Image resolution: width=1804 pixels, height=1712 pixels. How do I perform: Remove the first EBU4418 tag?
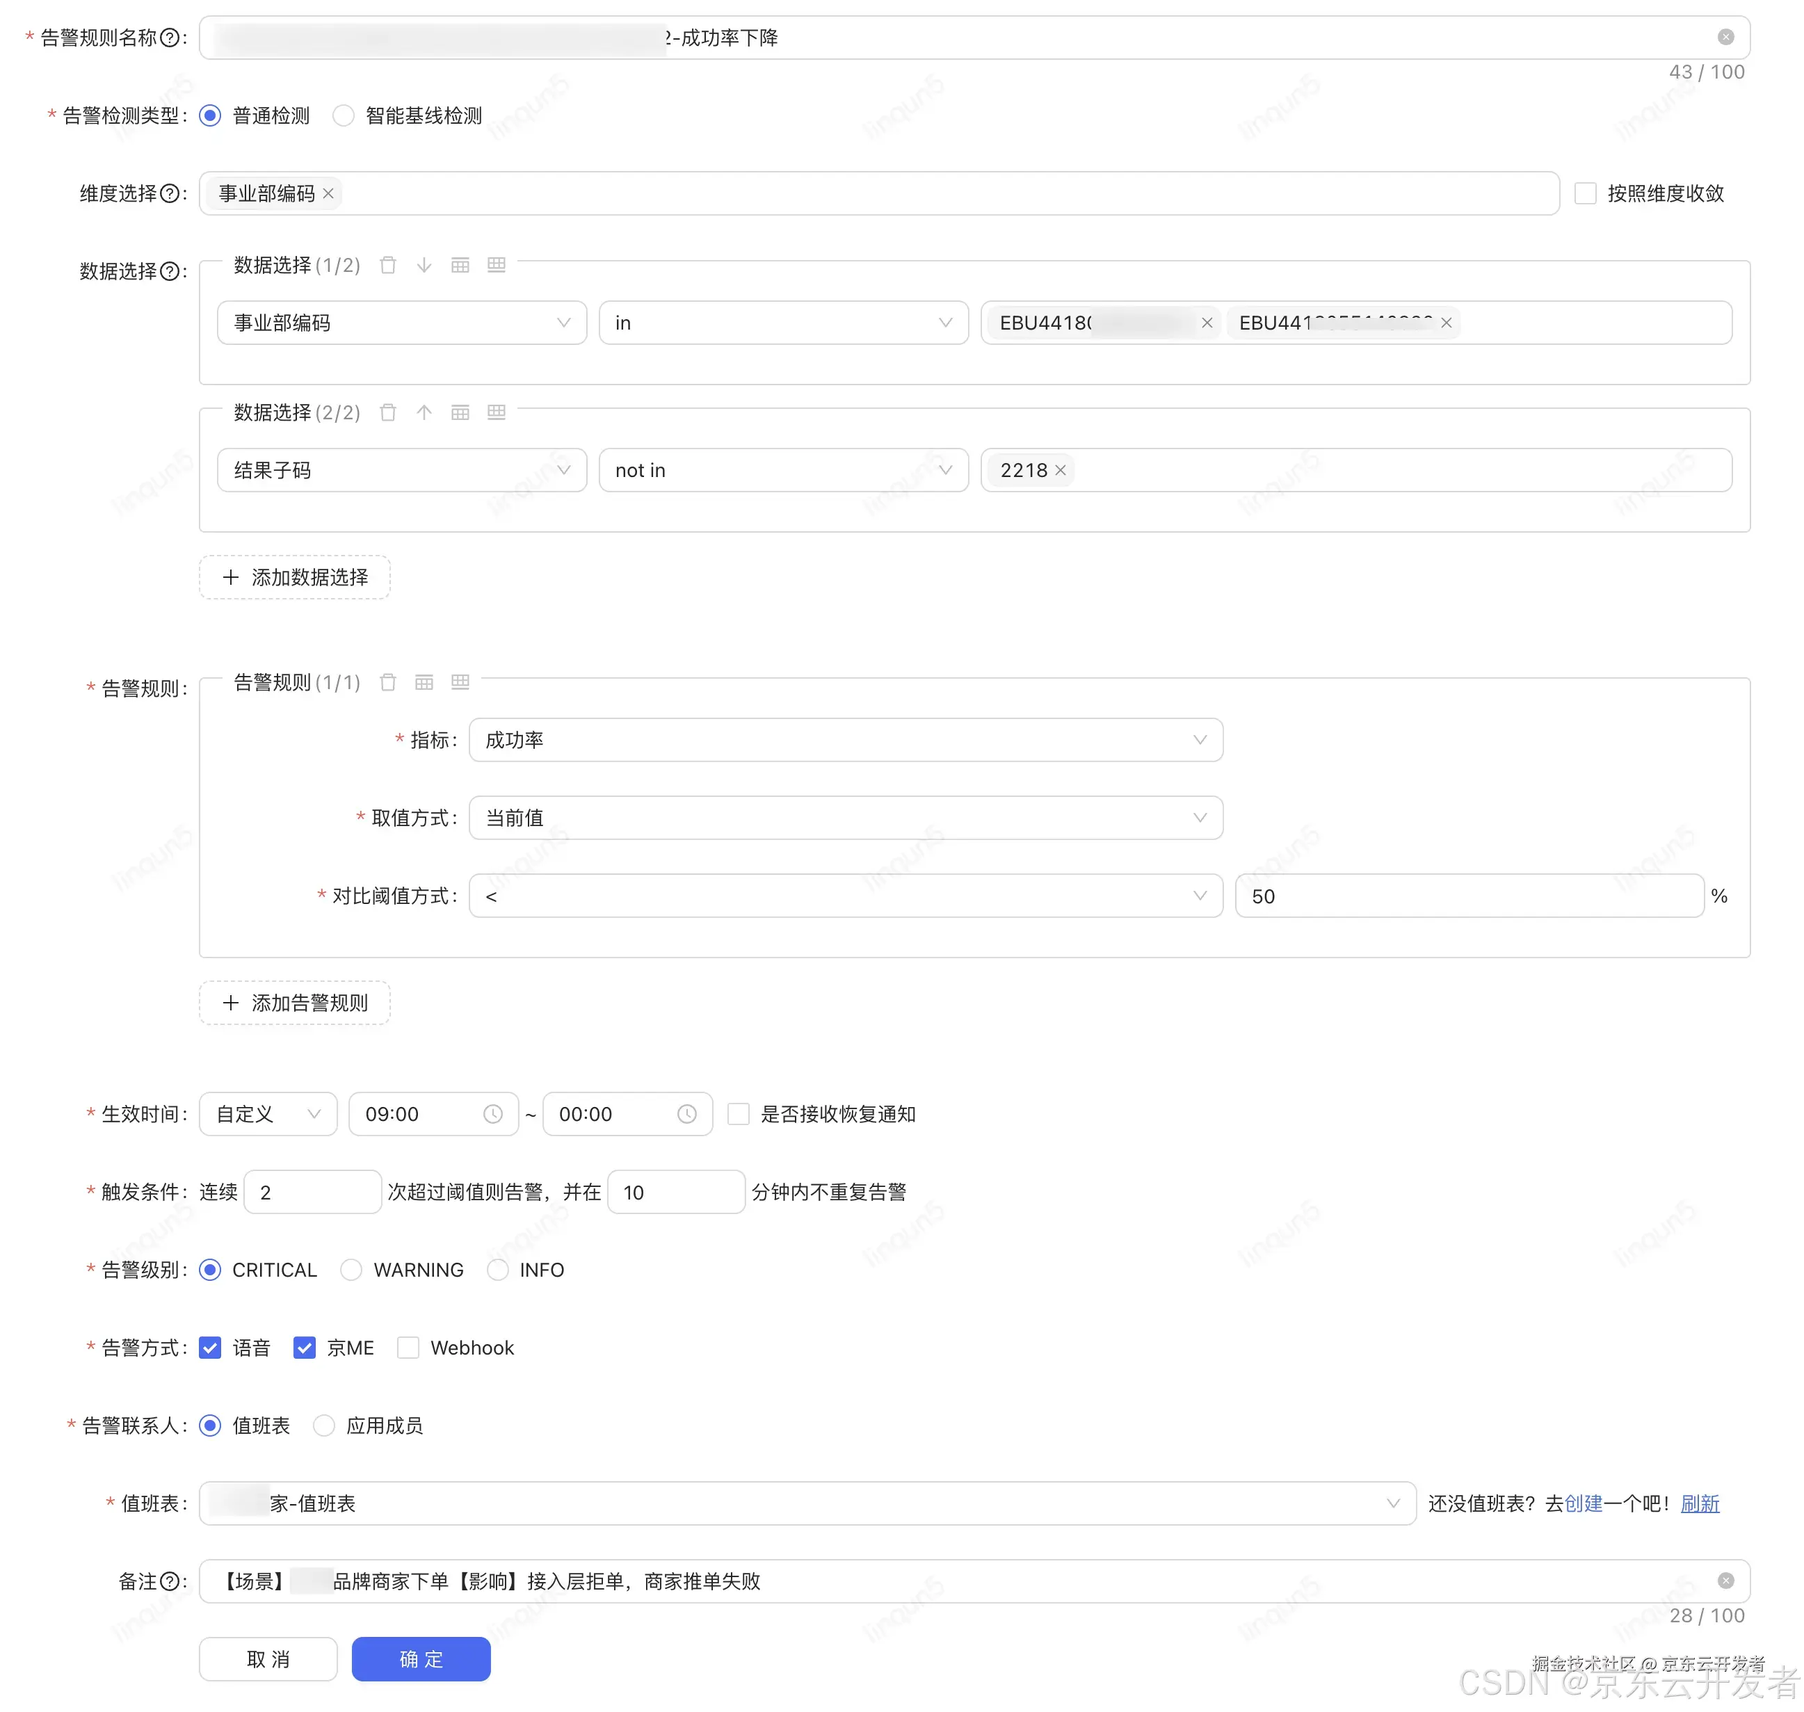pos(1207,322)
